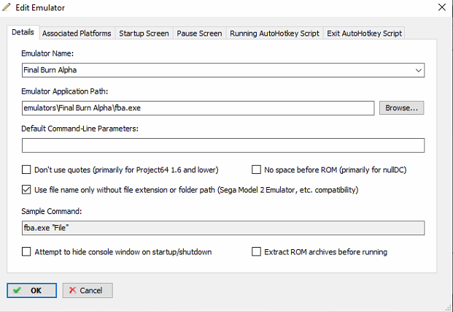Close the Edit Emulator dialog
This screenshot has height=312, width=453.
click(x=442, y=7)
